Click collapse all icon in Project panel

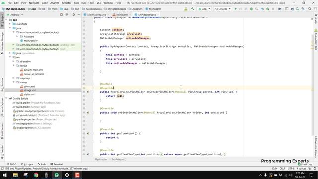click(x=67, y=15)
